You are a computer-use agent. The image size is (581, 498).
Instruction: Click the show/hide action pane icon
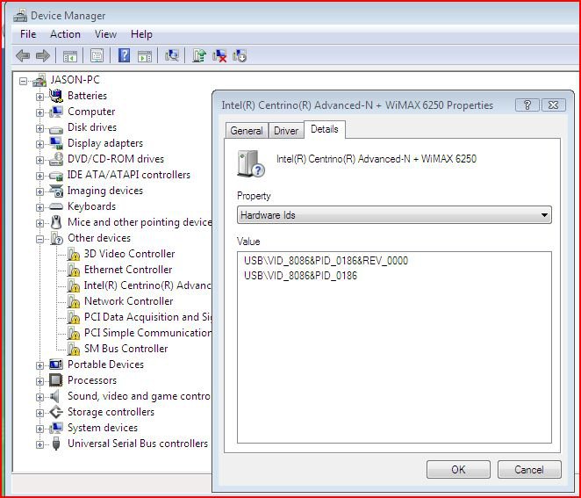[145, 56]
